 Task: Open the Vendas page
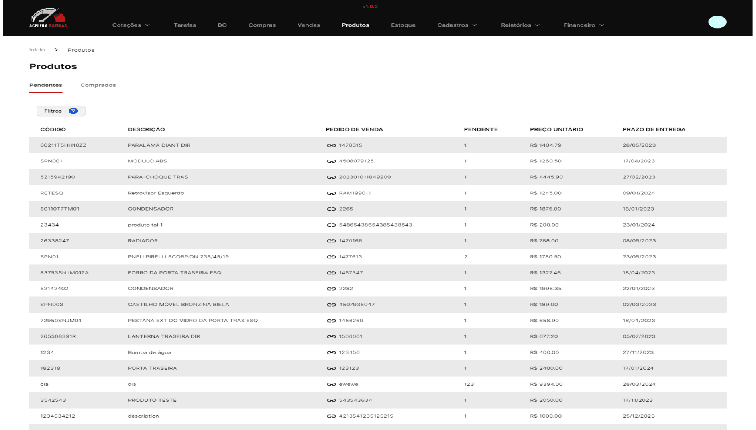pos(308,25)
